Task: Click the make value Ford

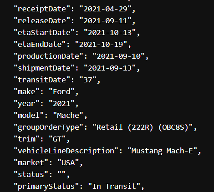Action: pos(61,92)
